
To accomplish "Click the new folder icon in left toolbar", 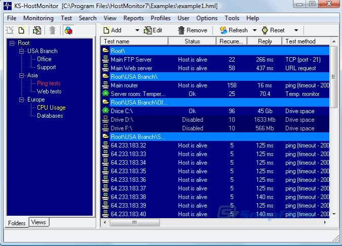I will pyautogui.click(x=10, y=30).
